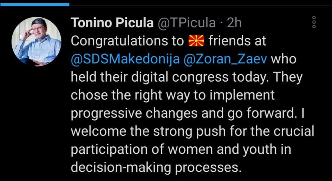Open Tonino Picula's profile picture
This screenshot has height=181, width=332.
point(37,42)
